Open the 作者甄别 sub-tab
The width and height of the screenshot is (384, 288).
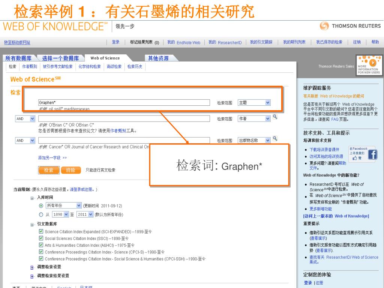pos(30,66)
